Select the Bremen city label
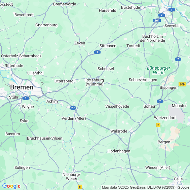 pos(22,87)
